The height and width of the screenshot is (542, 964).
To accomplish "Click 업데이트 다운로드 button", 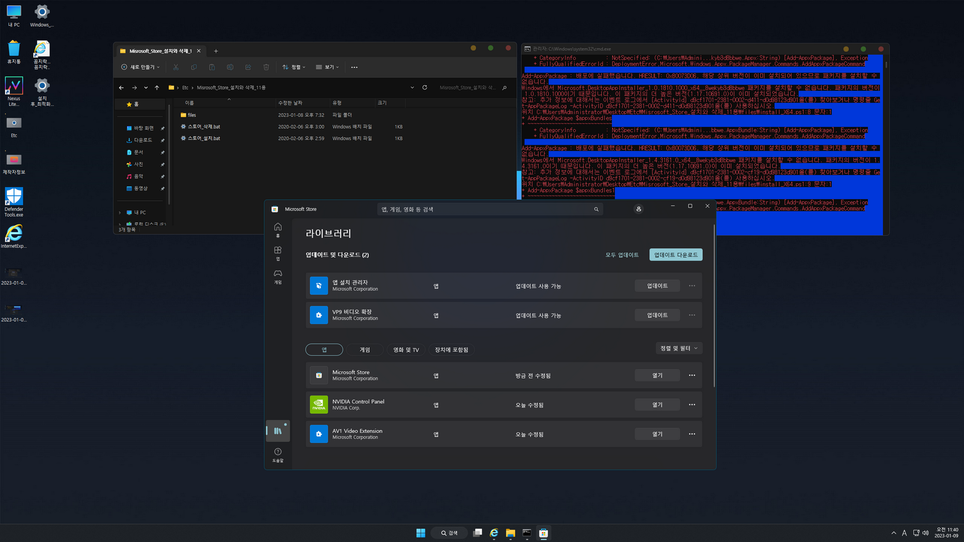I will pos(676,255).
